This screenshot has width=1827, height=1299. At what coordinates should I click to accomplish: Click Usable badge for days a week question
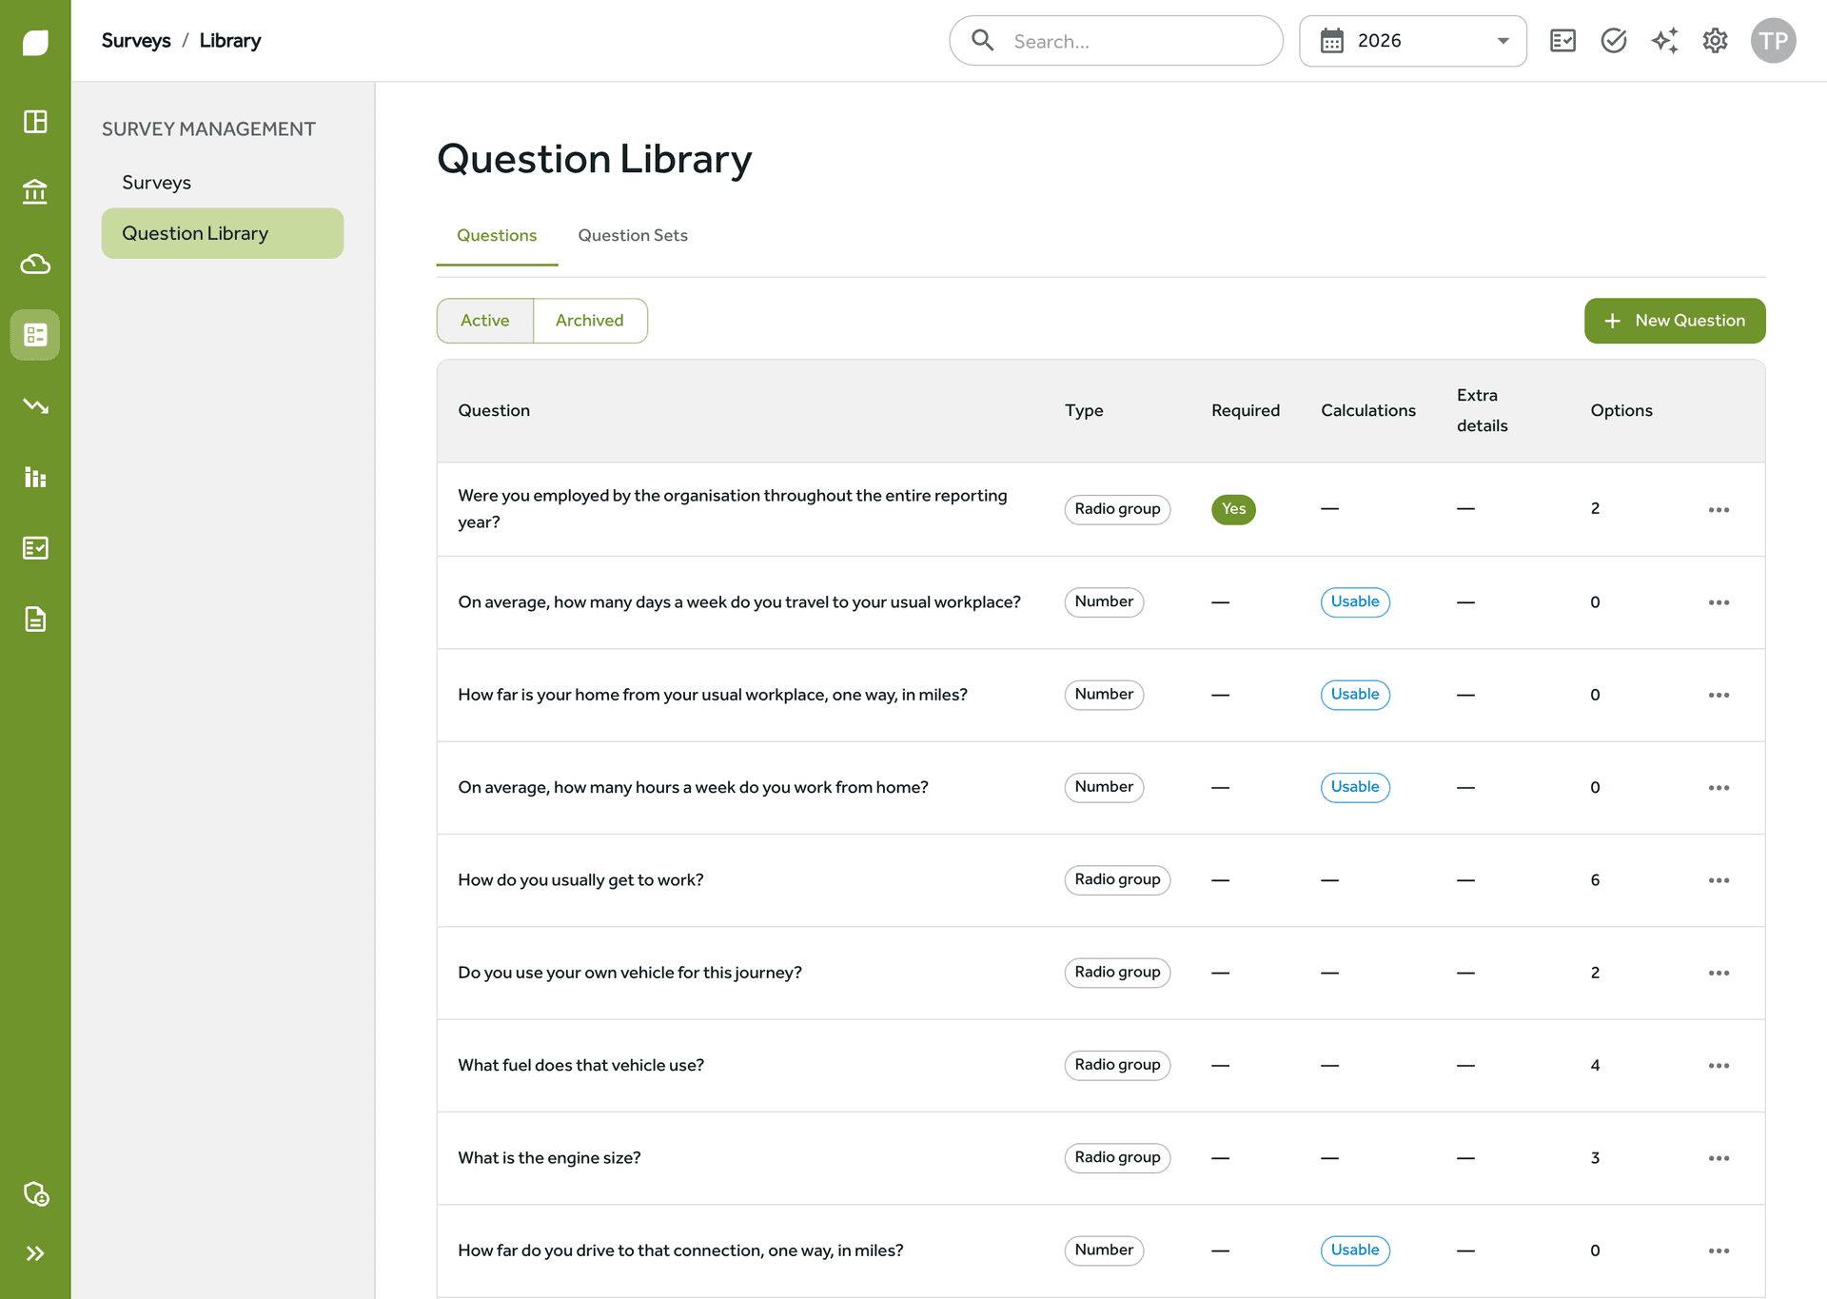pos(1355,602)
